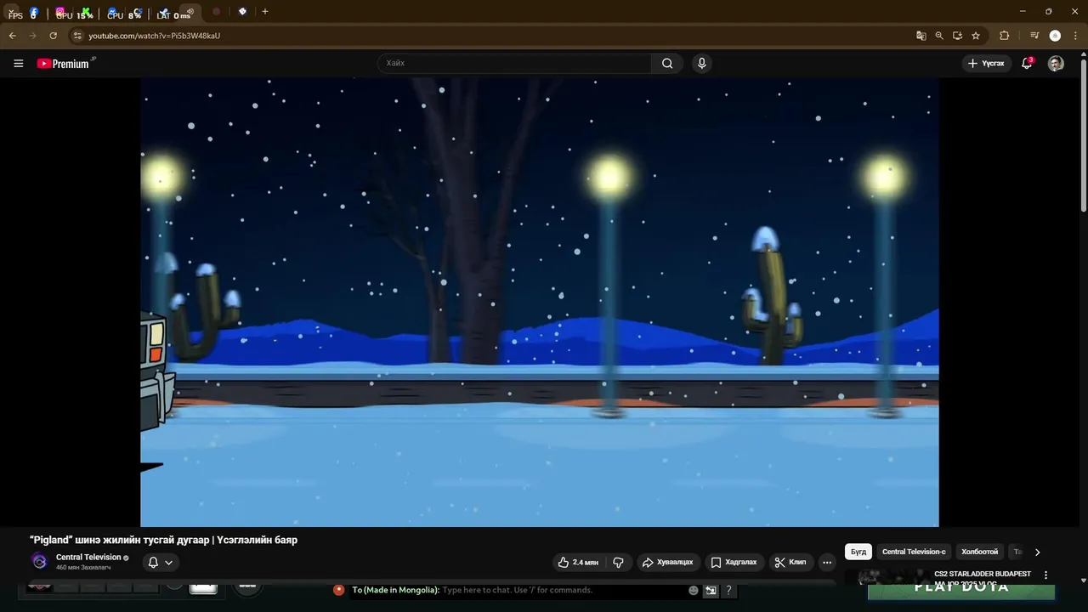Image resolution: width=1088 pixels, height=612 pixels.
Task: Click Хадгалах save button
Action: click(734, 562)
